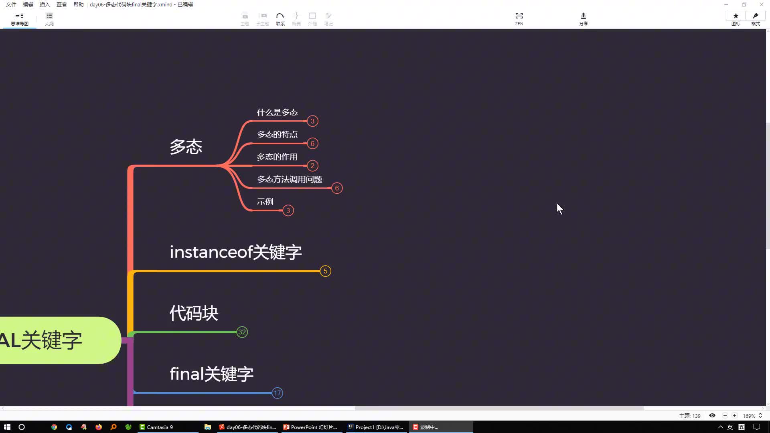
Task: Add a 笔记 note
Action: coord(328,19)
